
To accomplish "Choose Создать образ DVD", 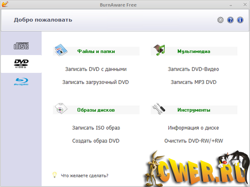I will (96, 141).
